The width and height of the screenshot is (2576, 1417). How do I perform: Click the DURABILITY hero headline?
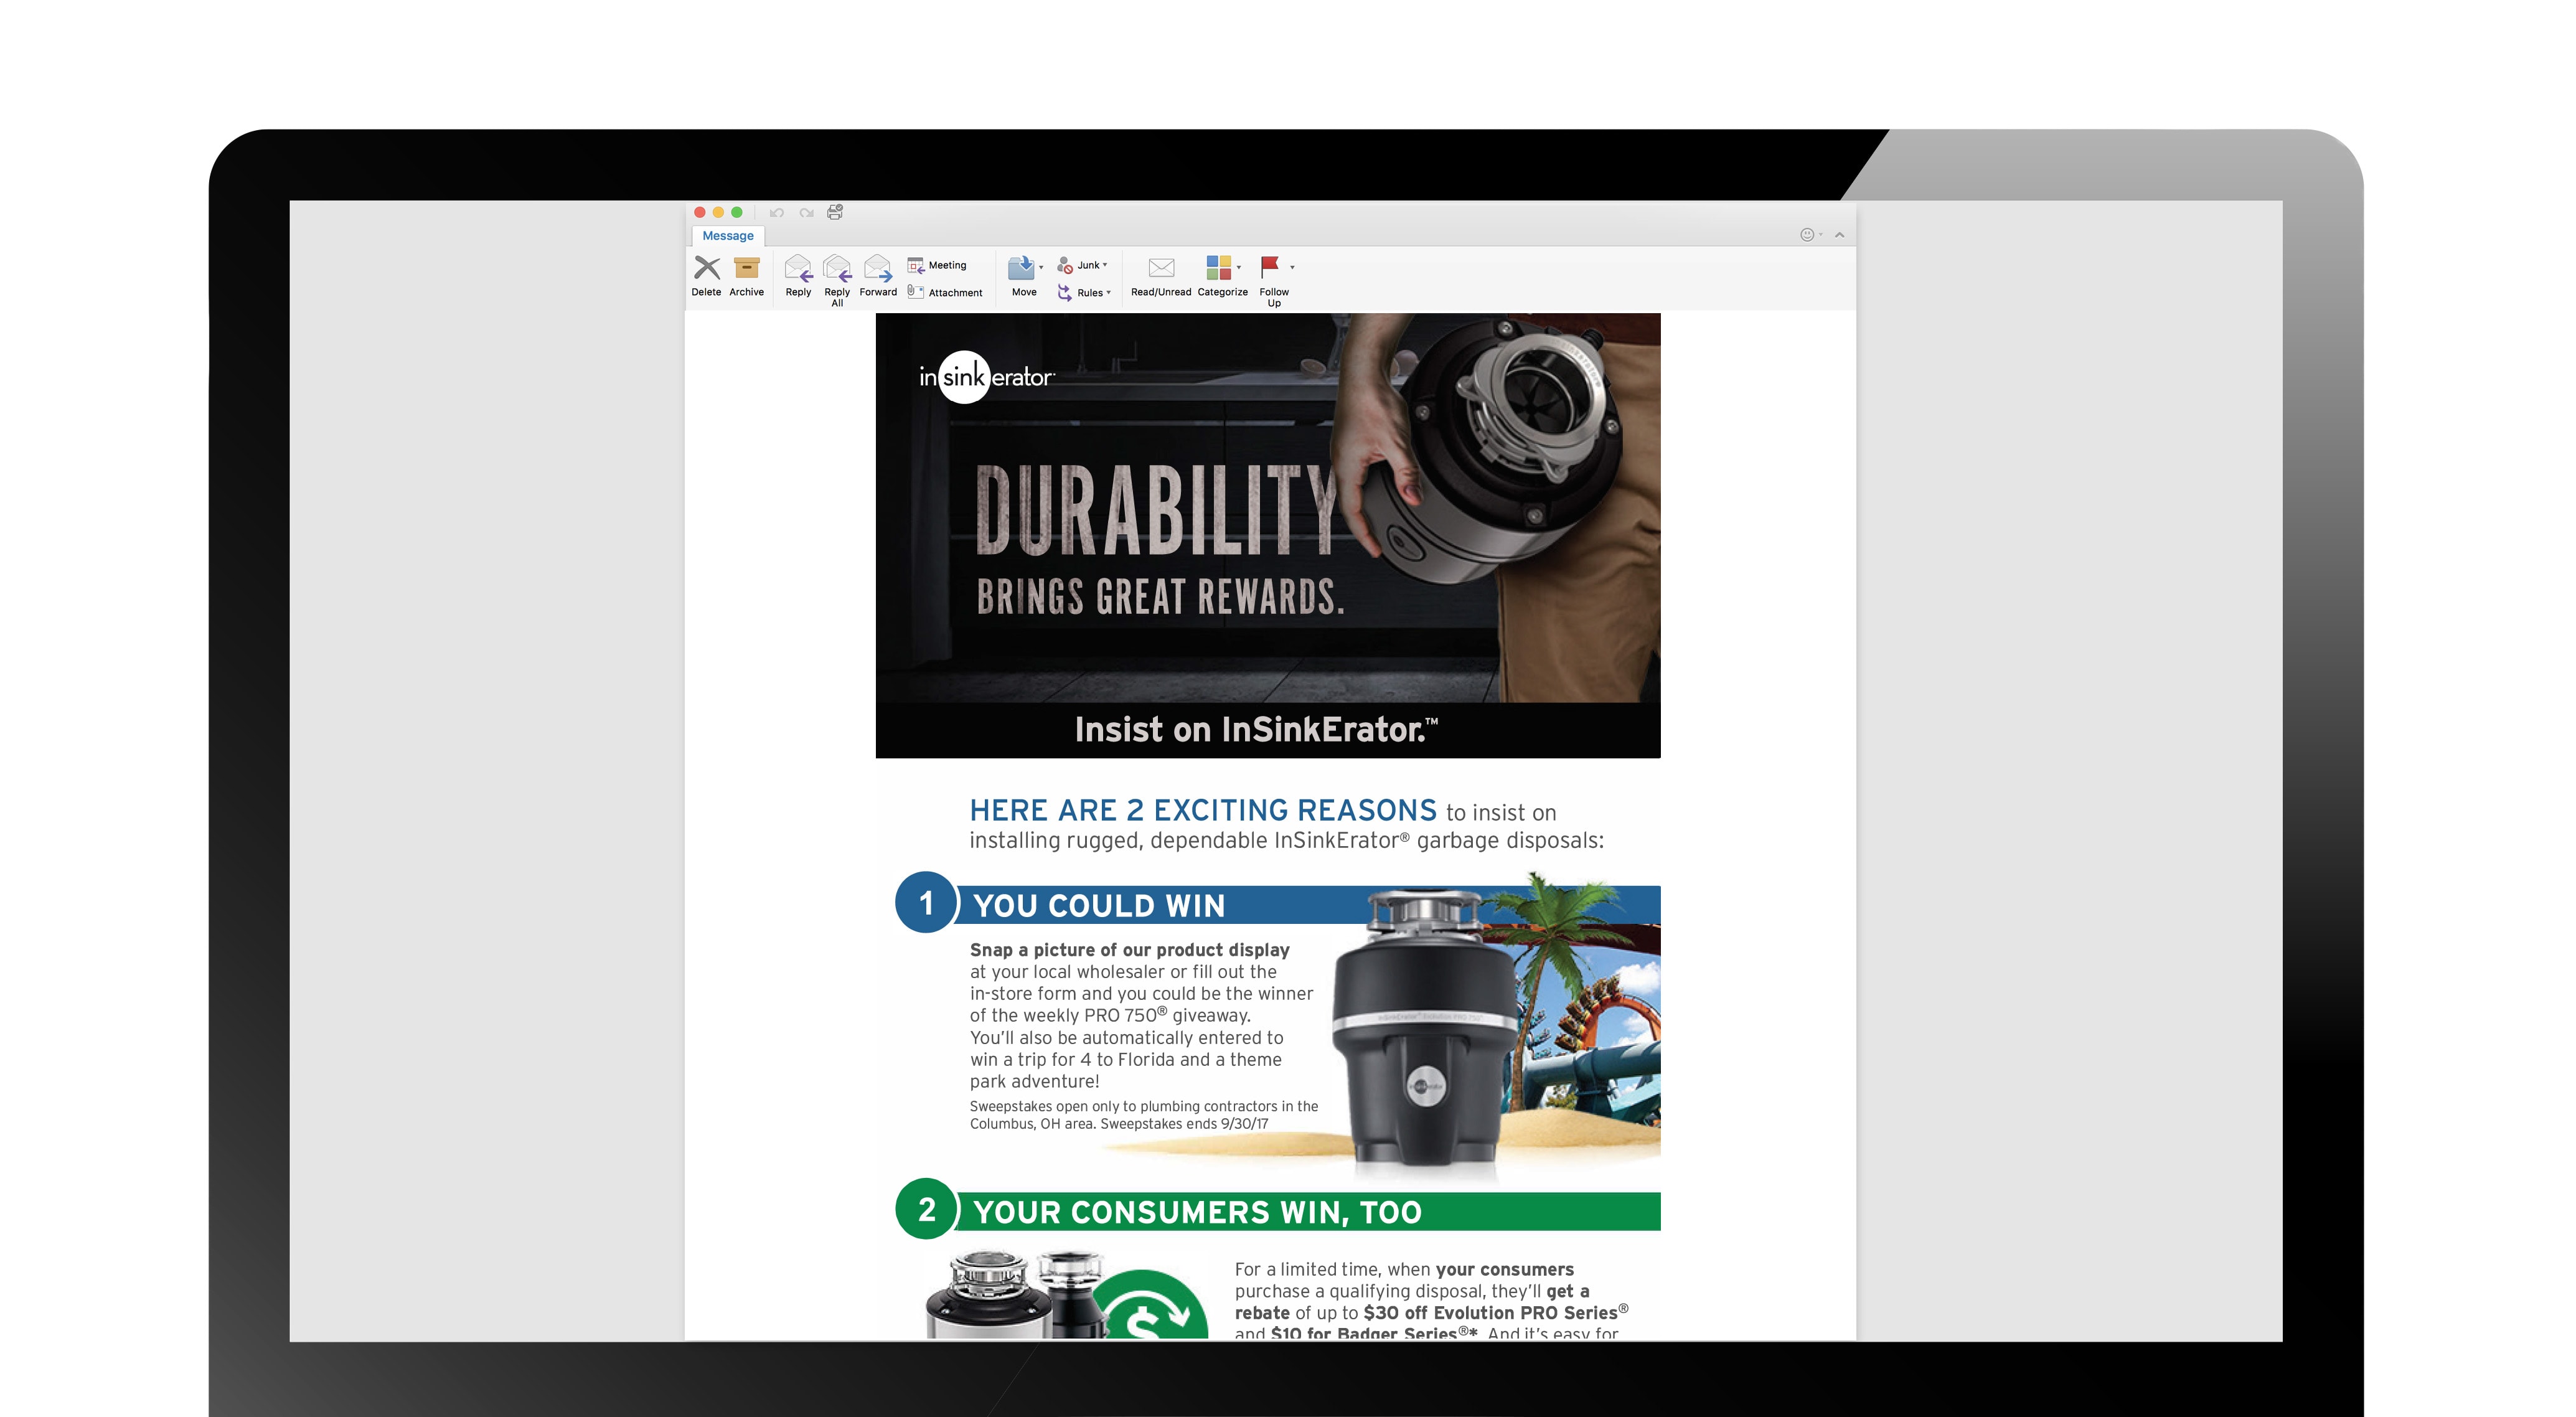(x=1156, y=509)
